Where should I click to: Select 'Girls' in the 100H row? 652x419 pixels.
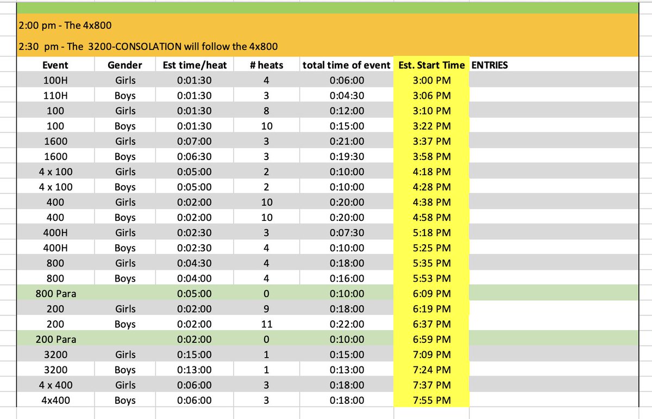[x=124, y=80]
